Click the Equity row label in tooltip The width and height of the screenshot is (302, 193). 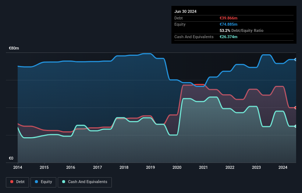coord(180,24)
